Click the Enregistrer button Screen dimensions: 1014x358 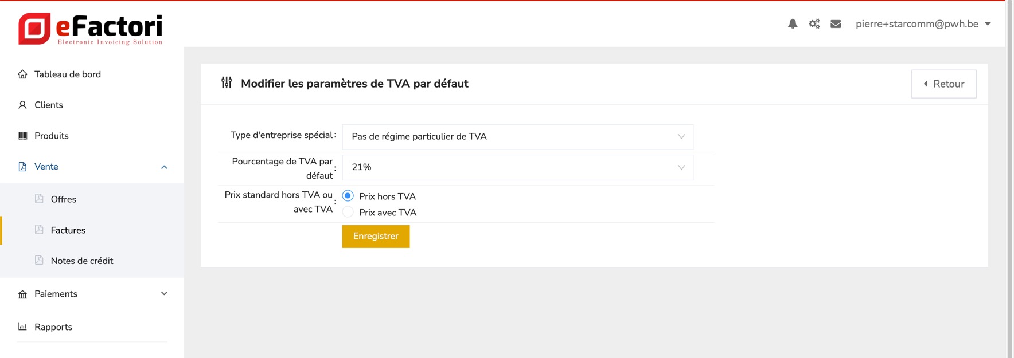point(376,237)
